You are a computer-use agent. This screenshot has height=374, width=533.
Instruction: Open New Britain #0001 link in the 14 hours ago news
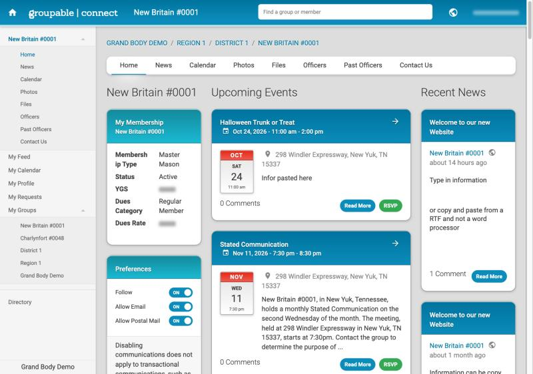(456, 153)
